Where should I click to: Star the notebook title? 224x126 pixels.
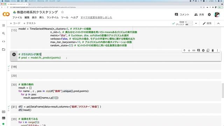(62, 12)
